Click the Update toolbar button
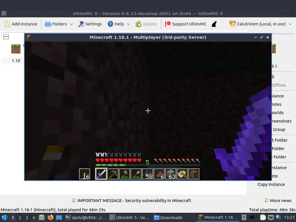This screenshot has height=222, width=296. [146, 24]
